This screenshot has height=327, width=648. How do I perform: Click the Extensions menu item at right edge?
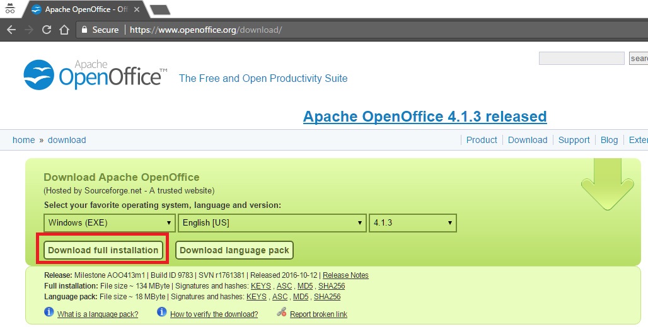tap(638, 140)
